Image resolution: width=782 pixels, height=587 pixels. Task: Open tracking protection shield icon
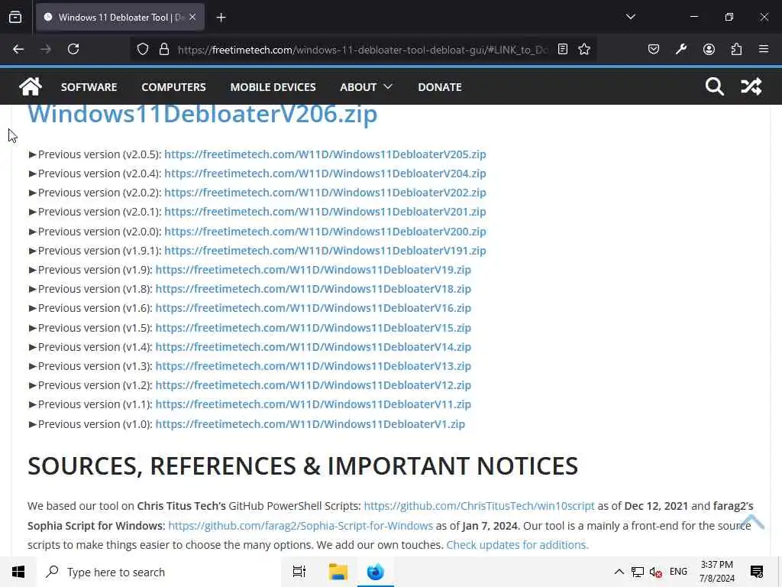pos(143,49)
